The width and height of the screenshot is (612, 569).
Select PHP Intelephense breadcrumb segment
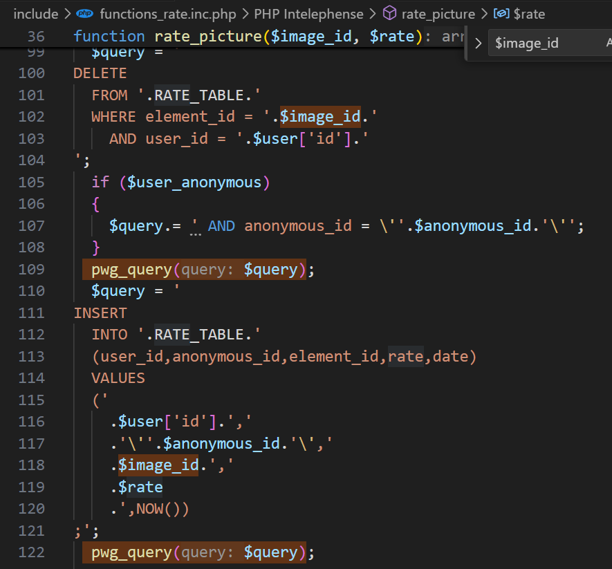coord(308,14)
